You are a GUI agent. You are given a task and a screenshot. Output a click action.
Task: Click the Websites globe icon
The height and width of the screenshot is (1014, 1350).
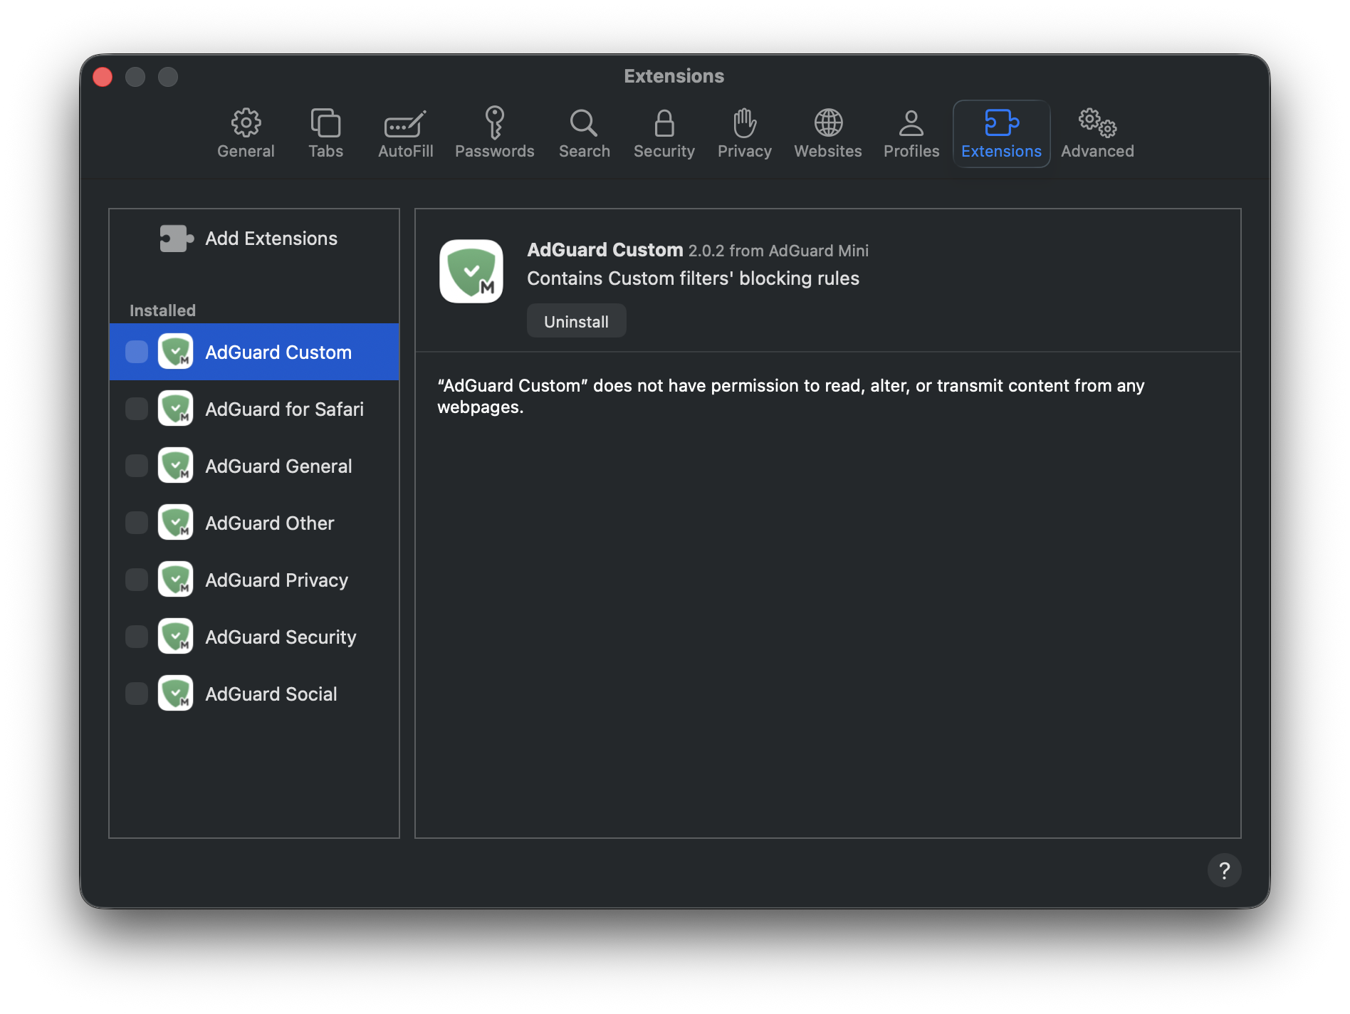[828, 122]
